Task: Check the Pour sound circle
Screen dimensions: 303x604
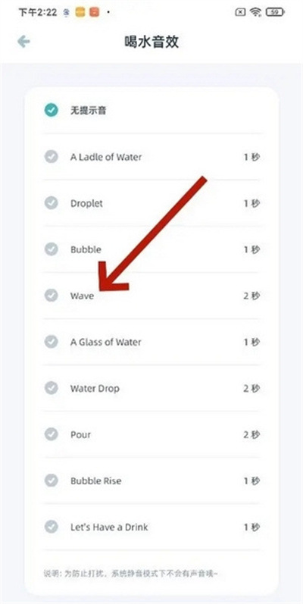Action: pos(51,434)
